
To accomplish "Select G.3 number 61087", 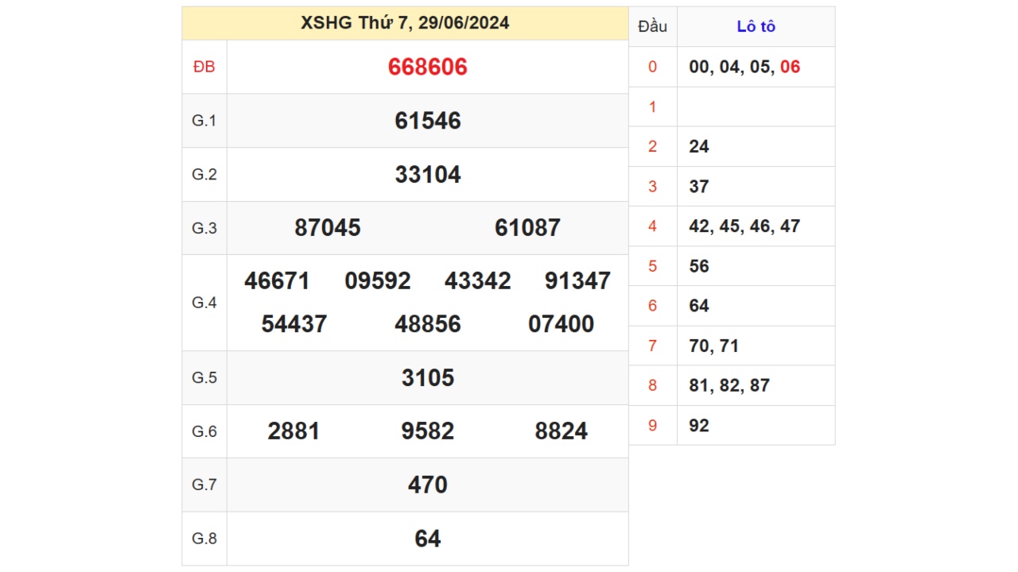I will point(528,228).
